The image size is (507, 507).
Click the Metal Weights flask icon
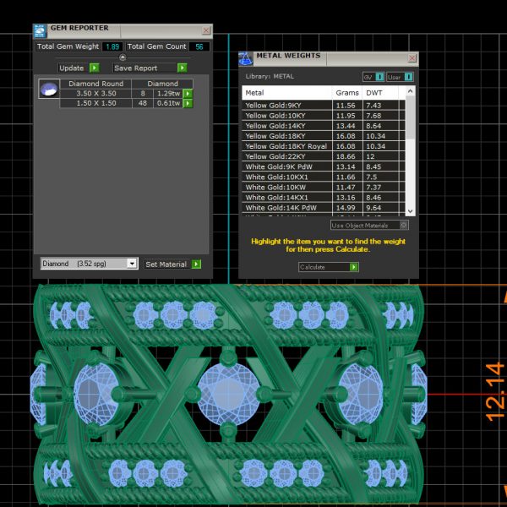(246, 58)
